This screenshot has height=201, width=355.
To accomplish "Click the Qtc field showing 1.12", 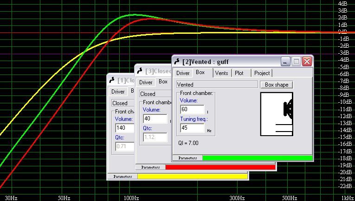I will click(x=155, y=137).
